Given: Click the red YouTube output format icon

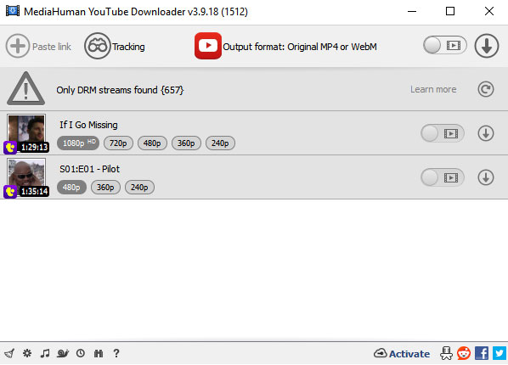Looking at the screenshot, I should click(x=208, y=46).
